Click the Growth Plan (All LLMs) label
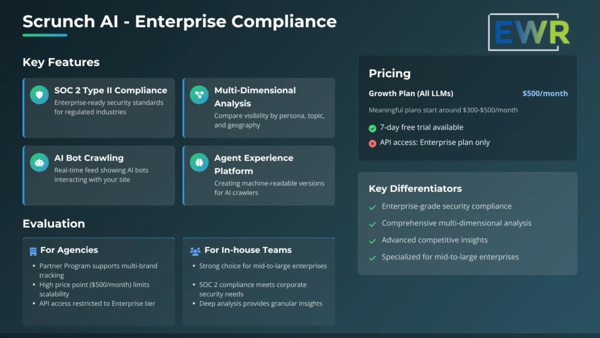600x338 pixels. tap(411, 93)
